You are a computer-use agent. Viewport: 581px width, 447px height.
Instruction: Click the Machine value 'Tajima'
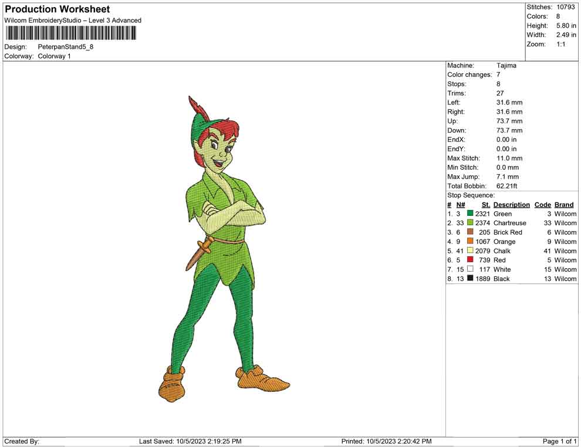click(506, 66)
